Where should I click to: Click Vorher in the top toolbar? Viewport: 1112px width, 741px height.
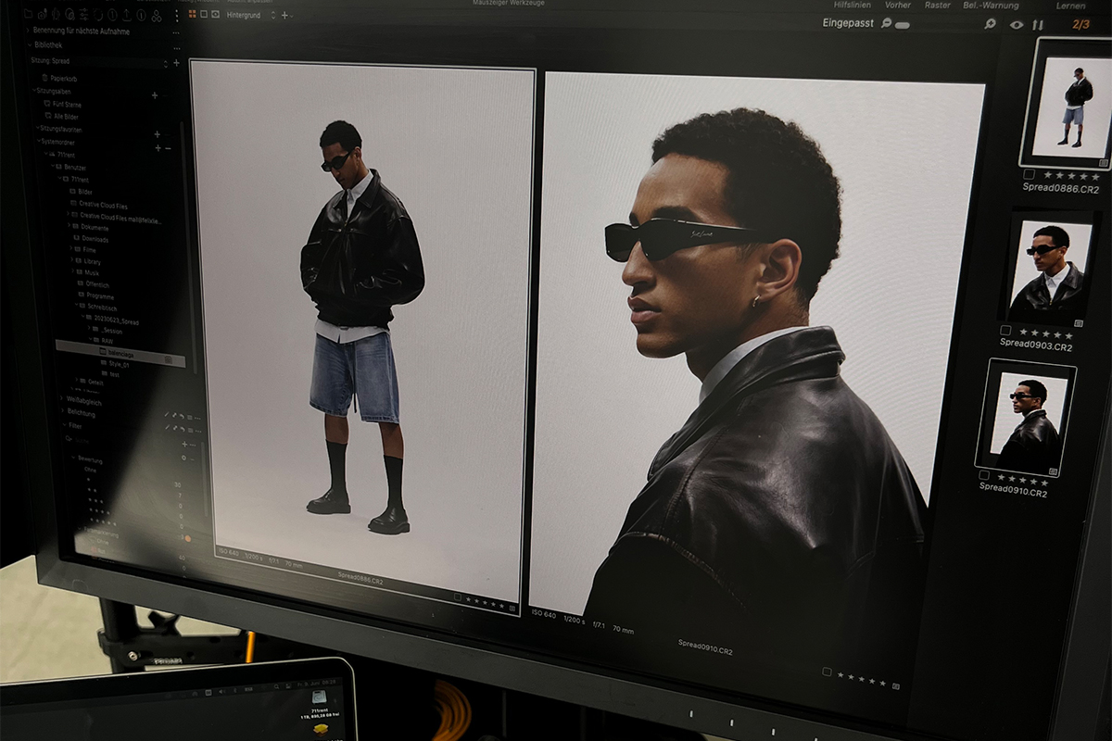coord(897,6)
